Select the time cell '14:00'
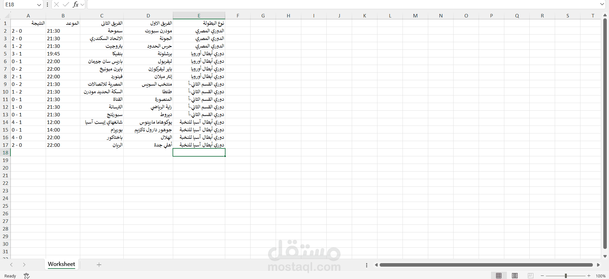The width and height of the screenshot is (609, 279). pyautogui.click(x=63, y=130)
